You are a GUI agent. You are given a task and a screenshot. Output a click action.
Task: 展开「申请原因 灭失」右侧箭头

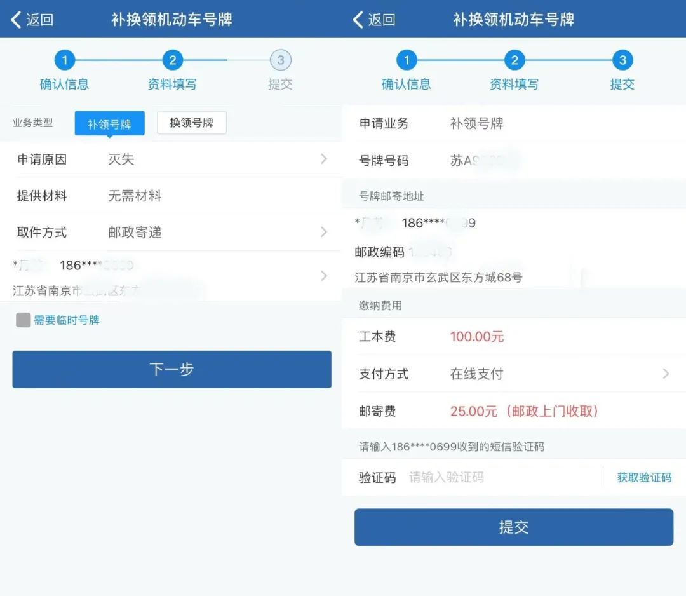[325, 159]
